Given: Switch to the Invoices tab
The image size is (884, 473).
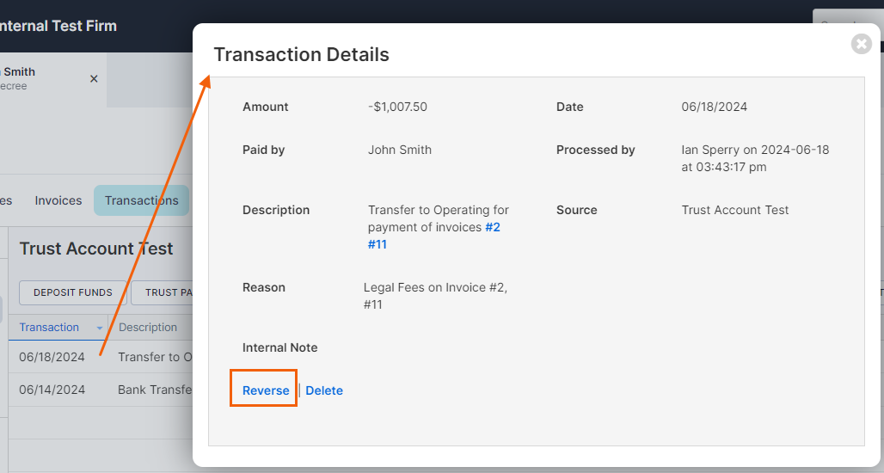Looking at the screenshot, I should tap(58, 200).
